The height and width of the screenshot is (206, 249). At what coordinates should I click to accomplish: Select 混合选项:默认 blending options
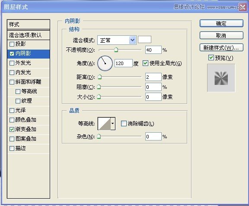[x=29, y=35]
